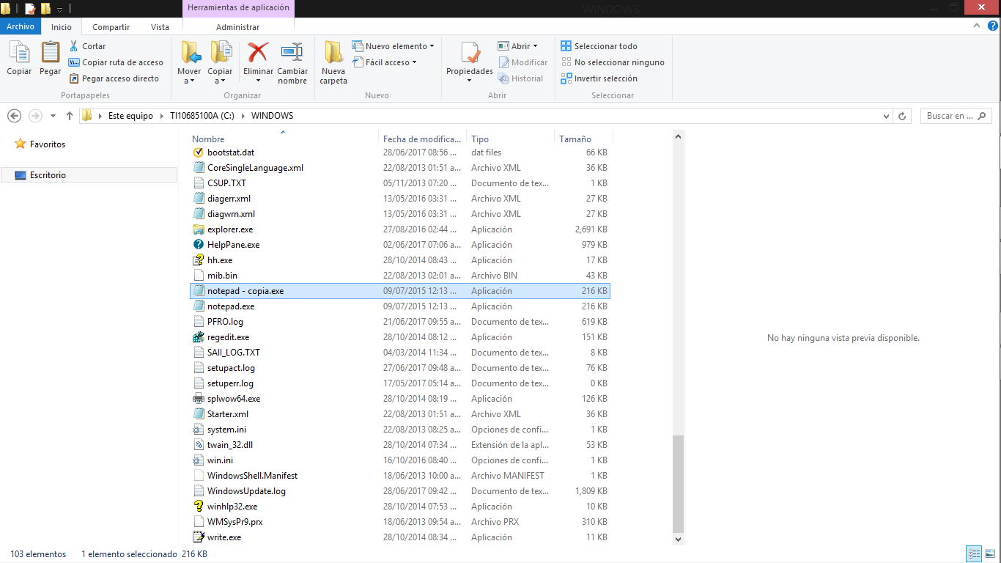Sort by Fecha de modificación column
Viewport: 1001px width, 563px height.
[423, 139]
